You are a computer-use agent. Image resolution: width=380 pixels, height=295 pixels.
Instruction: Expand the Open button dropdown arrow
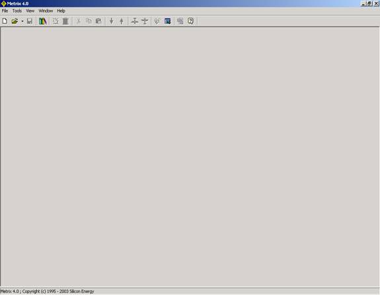click(x=22, y=21)
